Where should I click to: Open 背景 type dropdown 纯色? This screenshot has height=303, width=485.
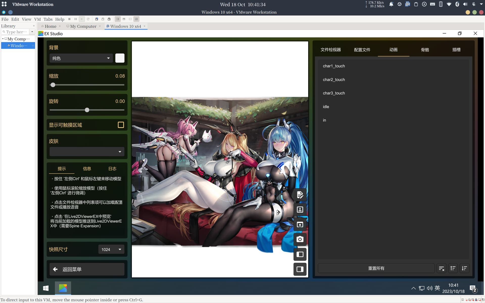tap(81, 58)
